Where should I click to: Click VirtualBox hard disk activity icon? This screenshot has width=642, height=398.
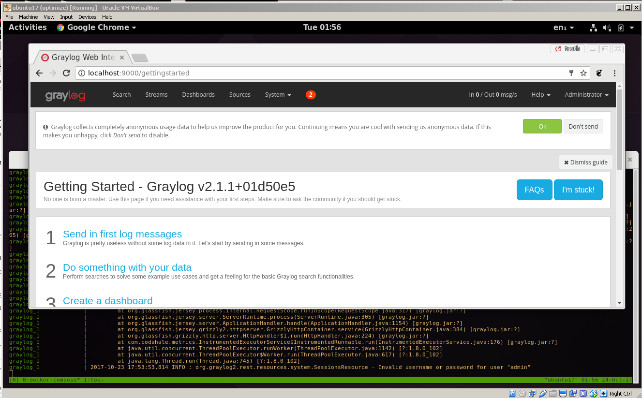tap(512, 393)
